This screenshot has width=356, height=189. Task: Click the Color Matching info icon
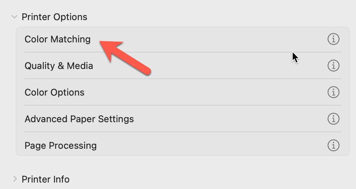coord(333,39)
